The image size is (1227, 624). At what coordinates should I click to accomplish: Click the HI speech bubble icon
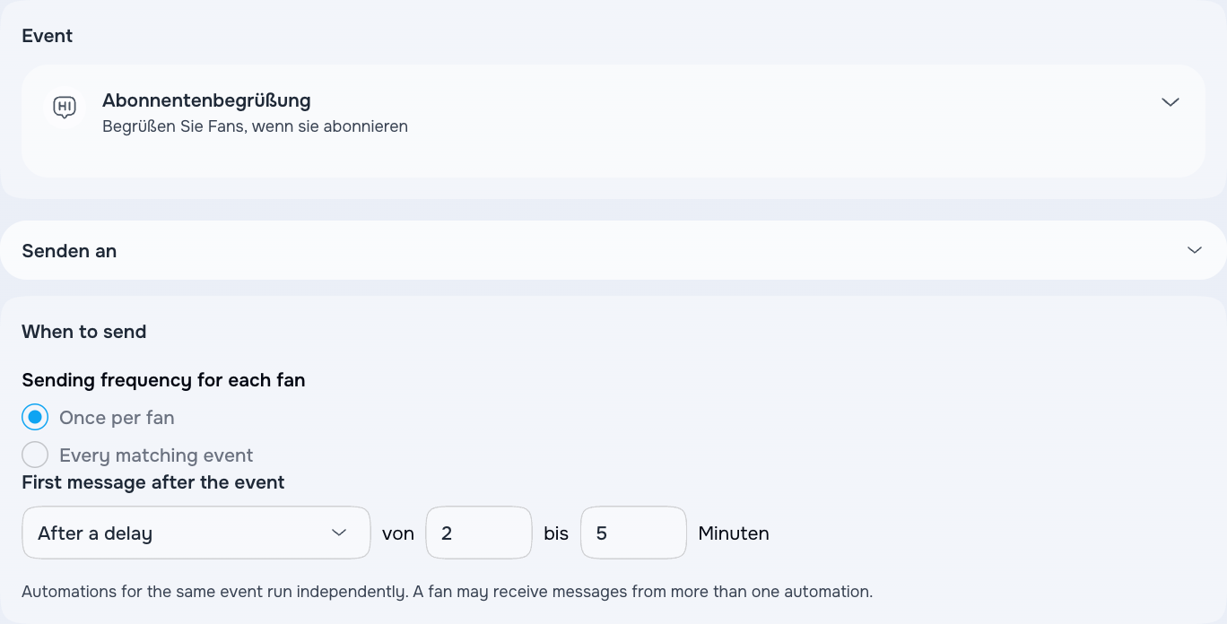tap(65, 108)
